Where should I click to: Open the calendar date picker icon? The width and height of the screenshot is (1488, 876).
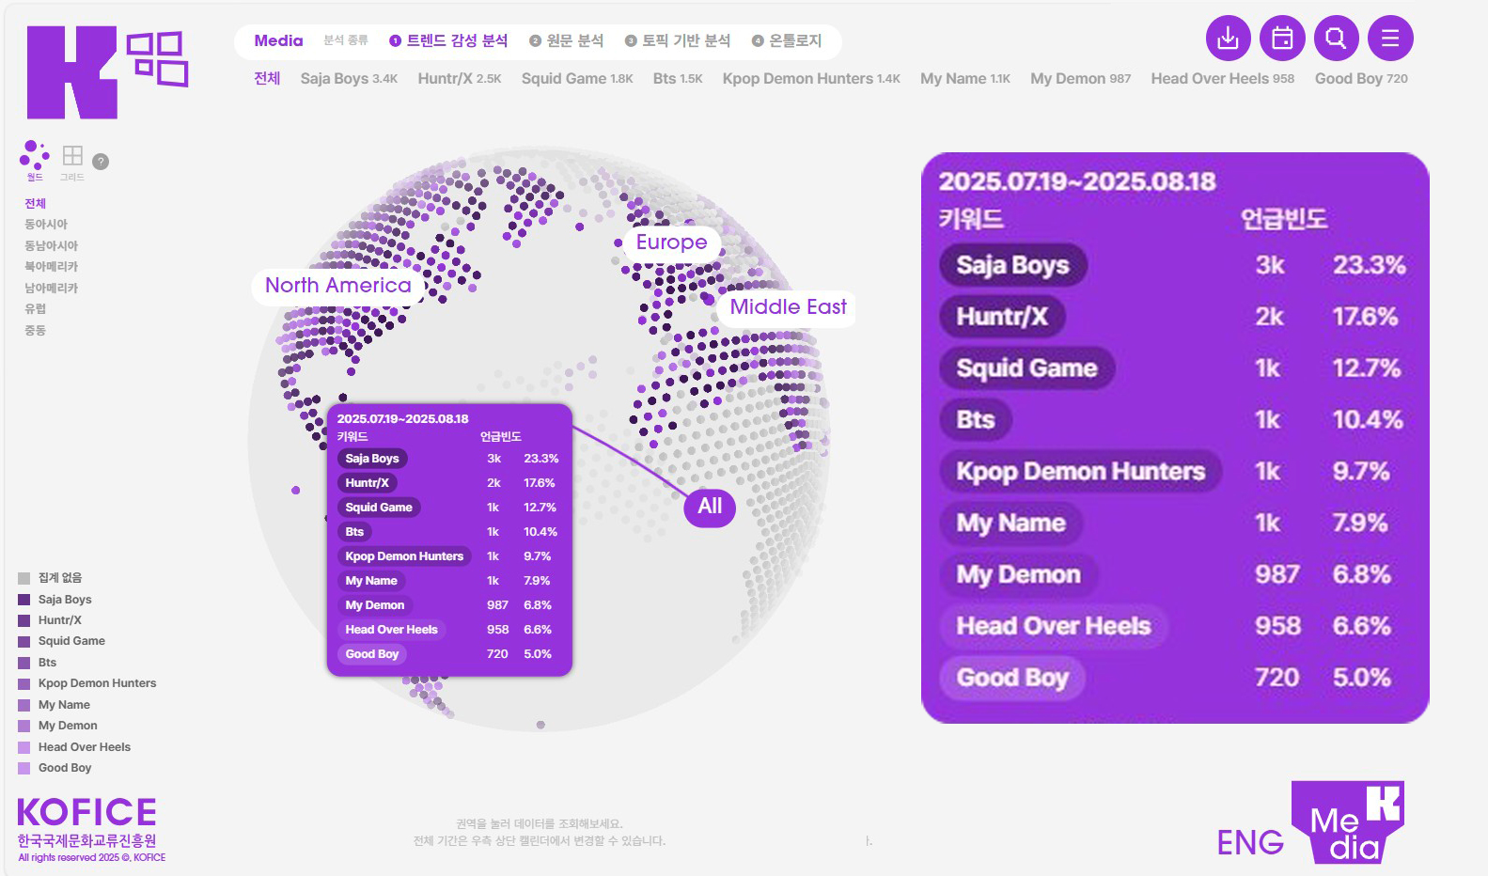tap(1282, 39)
